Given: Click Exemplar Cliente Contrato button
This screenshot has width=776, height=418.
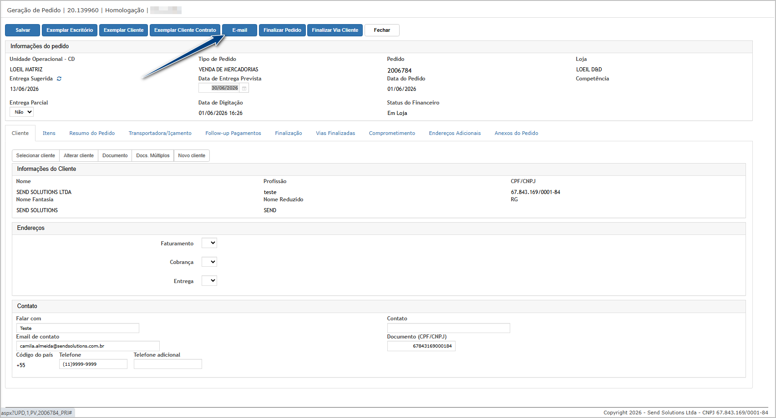Looking at the screenshot, I should (185, 30).
